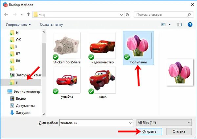Viewport: 197px width, 139px height.
Task: Change the view mode icon
Action: pos(163,24)
